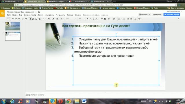Click the YouTube bookmark
Viewport: 185px width, 104px height.
[x=59, y=8]
